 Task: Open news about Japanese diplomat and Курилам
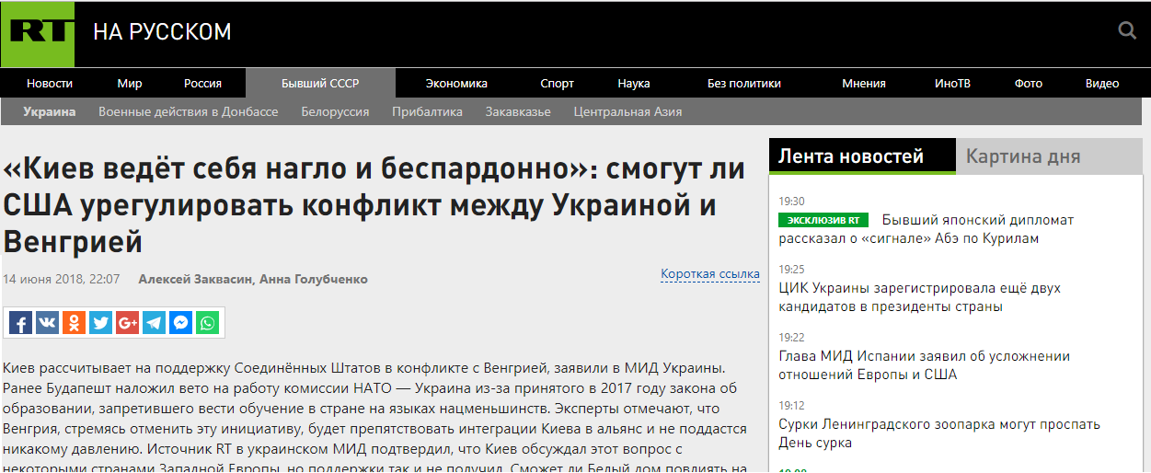[x=926, y=229]
